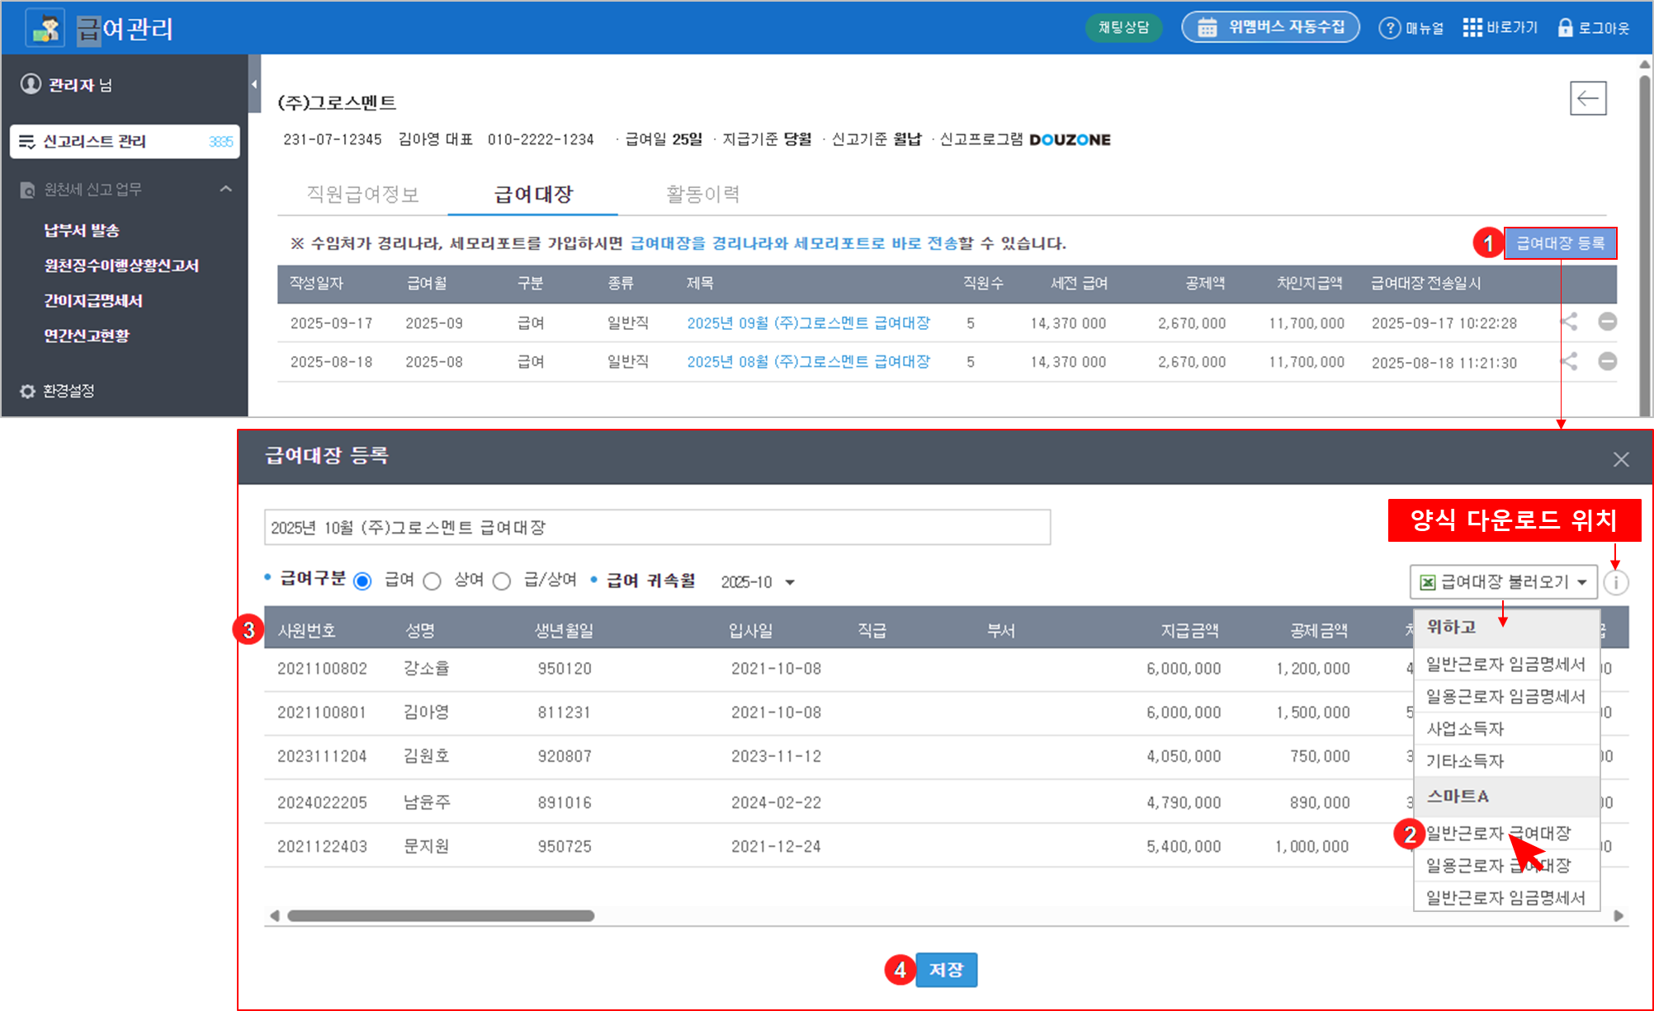Expand the 급여대장 불러오기 dropdown
Screen dimensions: 1654x1011
[x=1503, y=582]
